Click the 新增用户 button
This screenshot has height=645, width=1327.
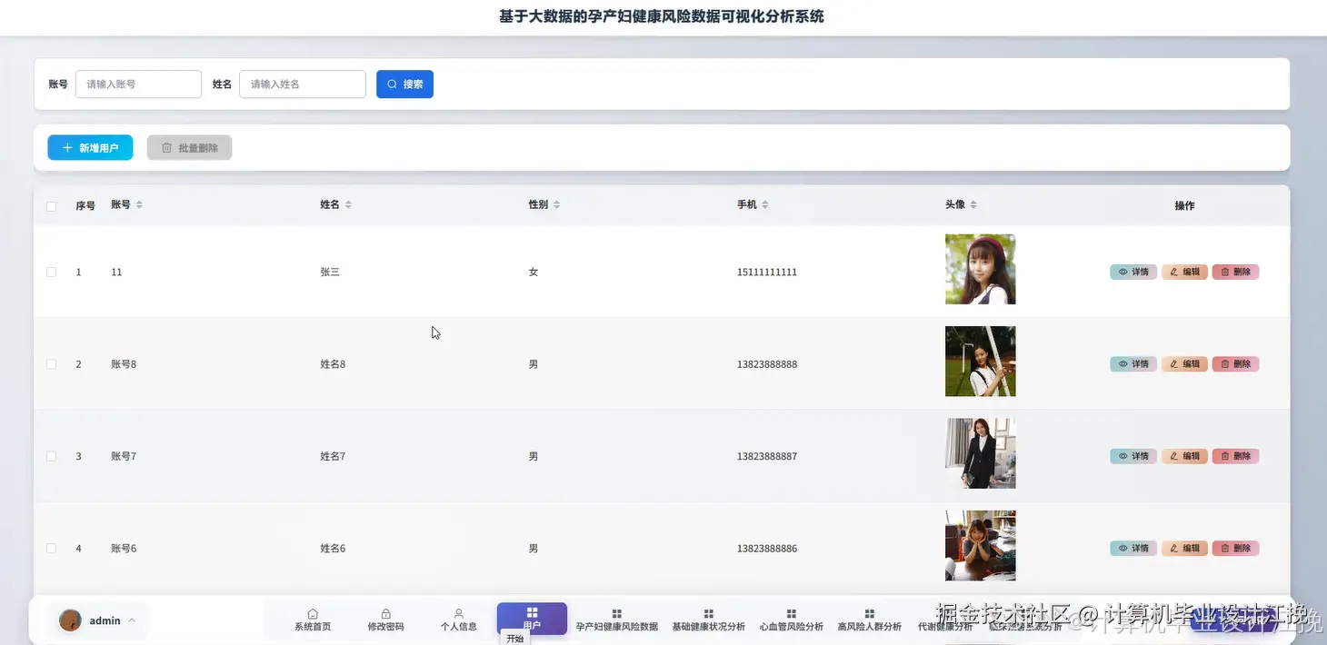pos(90,148)
